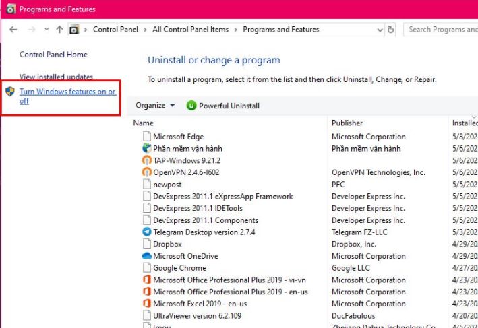
Task: Sort by Installed On column header
Action: [465, 123]
